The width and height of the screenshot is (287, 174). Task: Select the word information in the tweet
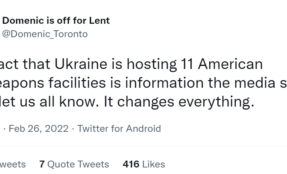click(x=165, y=83)
